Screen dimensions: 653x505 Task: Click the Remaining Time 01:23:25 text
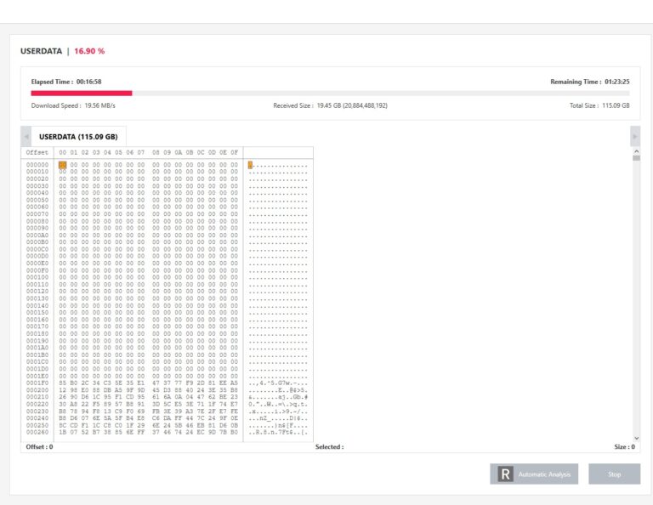[x=590, y=82]
